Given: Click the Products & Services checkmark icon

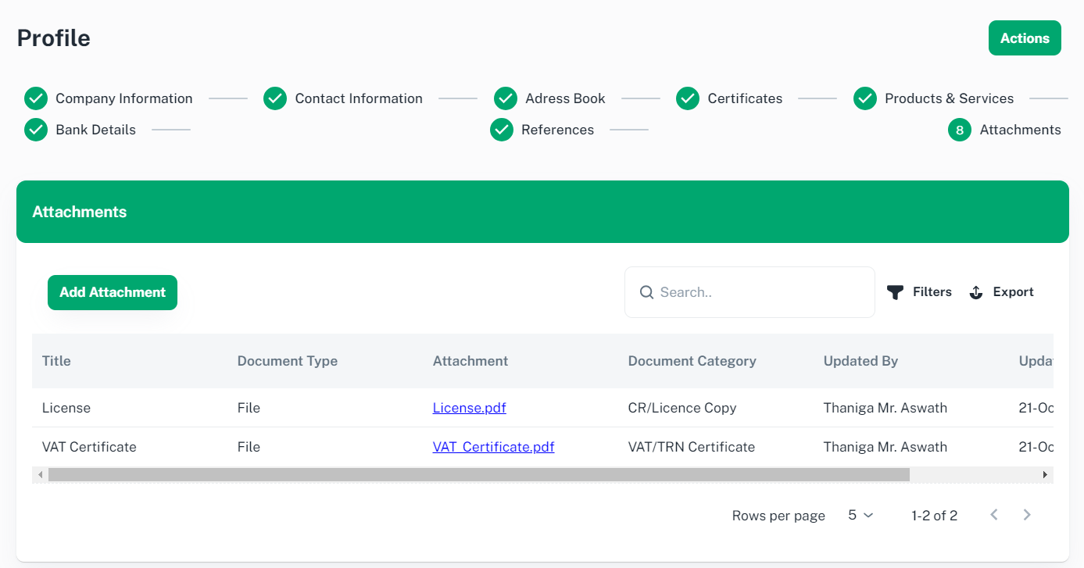Looking at the screenshot, I should pos(865,98).
